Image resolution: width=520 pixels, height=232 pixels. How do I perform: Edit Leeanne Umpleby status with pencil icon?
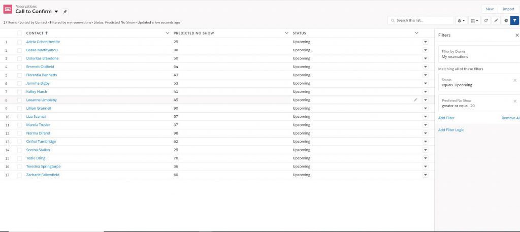point(415,100)
